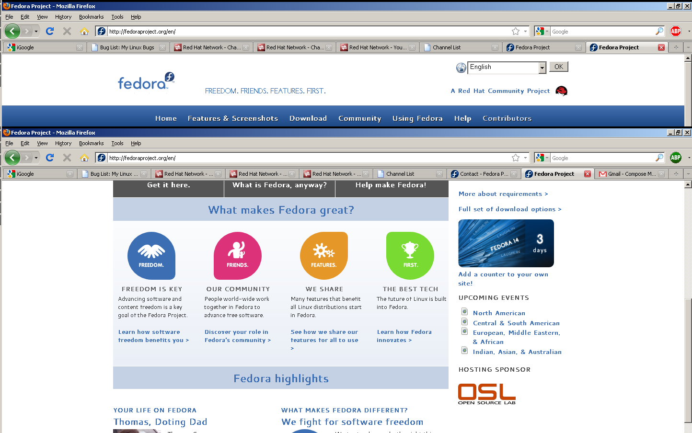Close active Fedora Project tab in upper window
The height and width of the screenshot is (433, 692).
[661, 47]
